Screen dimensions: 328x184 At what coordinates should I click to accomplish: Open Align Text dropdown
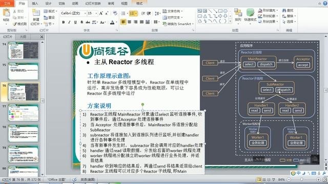(172, 17)
